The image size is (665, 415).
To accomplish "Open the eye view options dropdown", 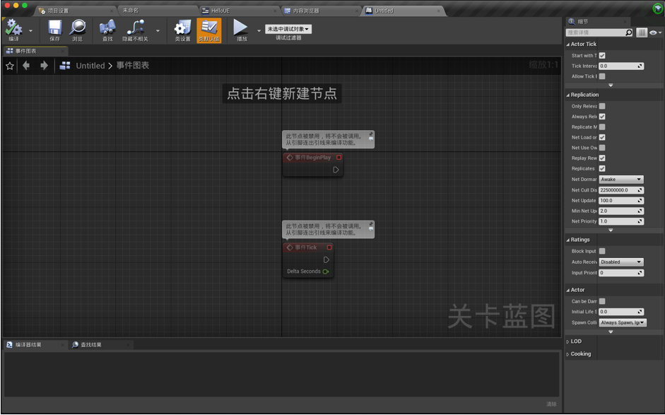I will click(655, 33).
